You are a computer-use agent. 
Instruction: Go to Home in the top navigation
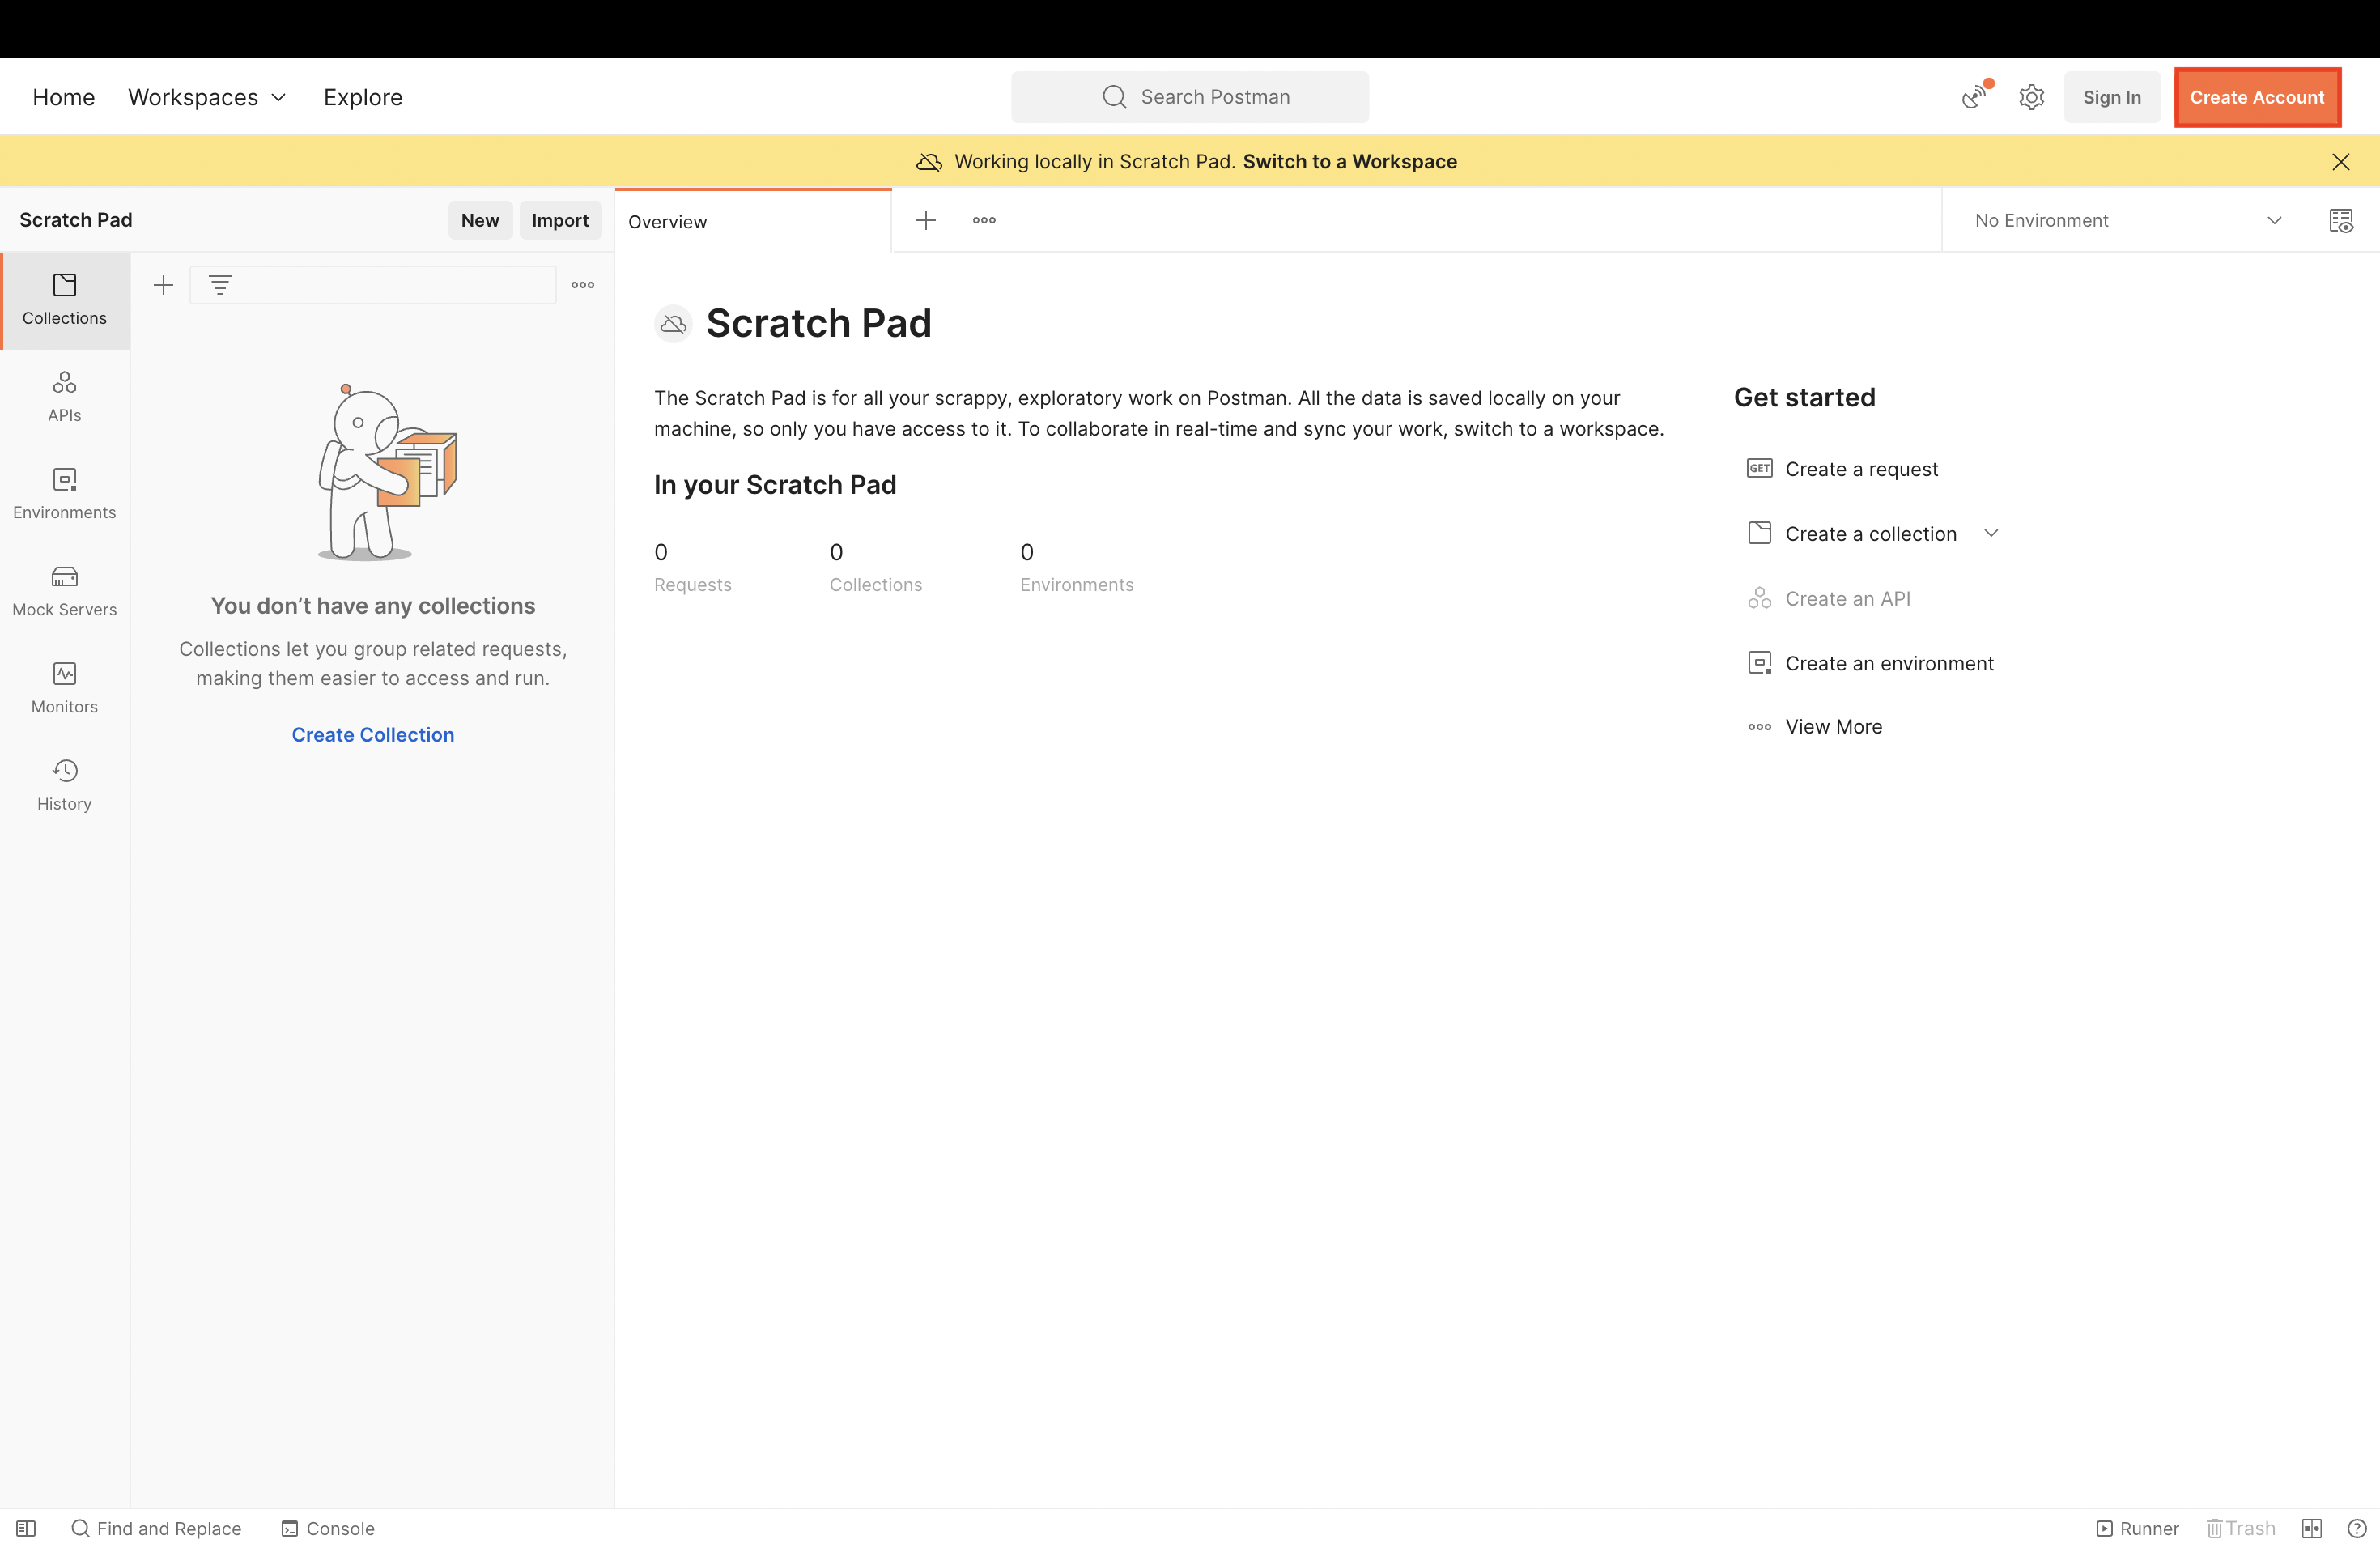[x=63, y=97]
